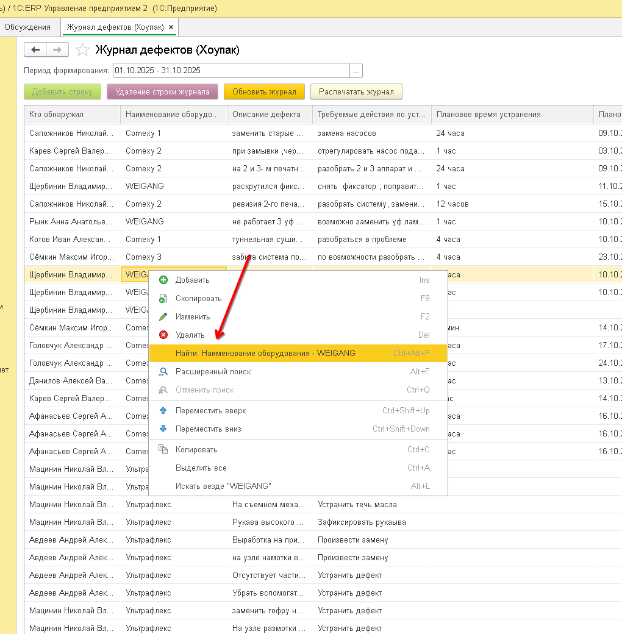622x634 pixels.
Task: Select Удалить in the context menu
Action: coord(190,335)
